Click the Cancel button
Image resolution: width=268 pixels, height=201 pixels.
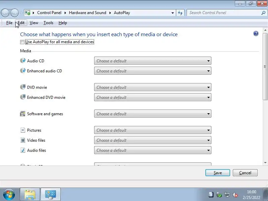point(245,173)
